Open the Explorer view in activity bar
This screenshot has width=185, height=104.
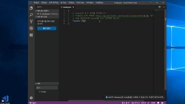click(31, 8)
